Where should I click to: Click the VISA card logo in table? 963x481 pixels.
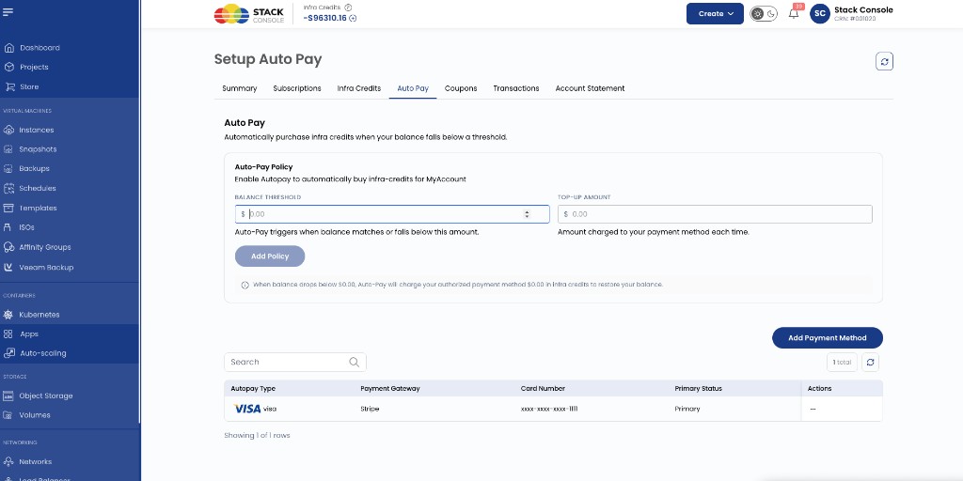pyautogui.click(x=247, y=409)
